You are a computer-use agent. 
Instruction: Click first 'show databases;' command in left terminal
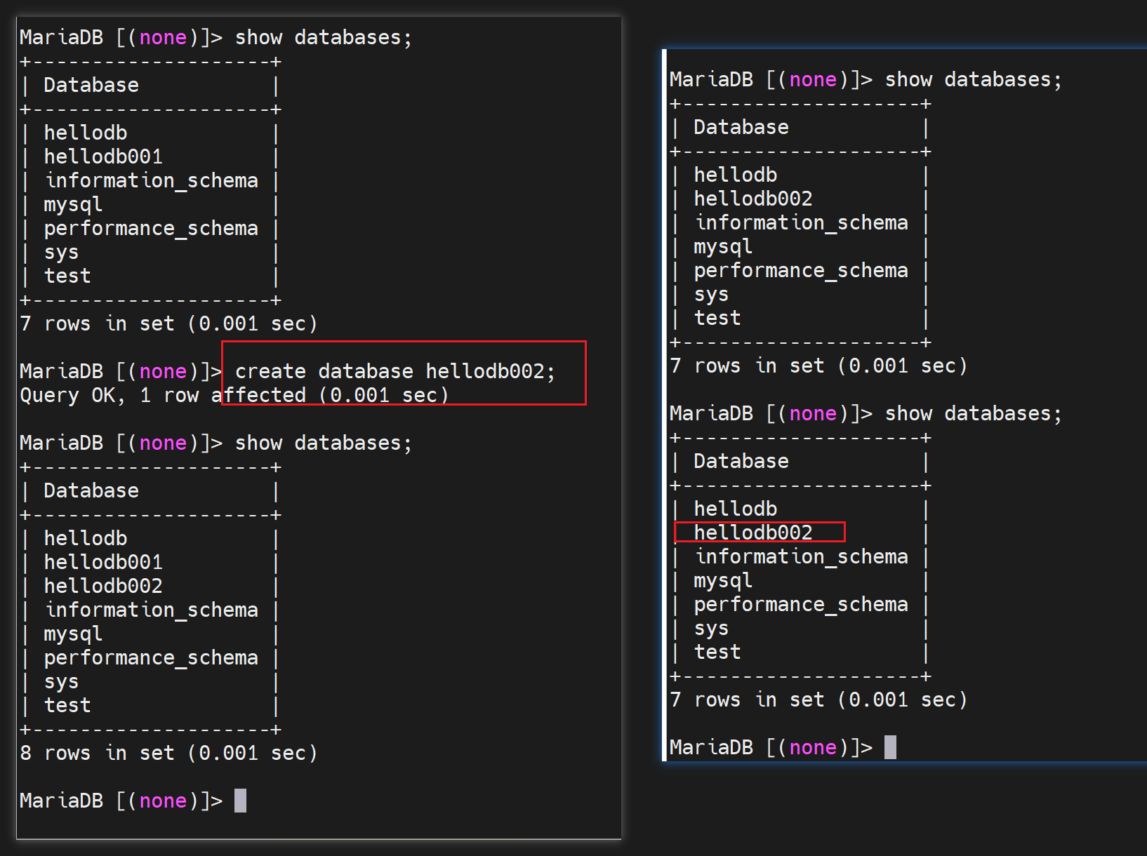coord(324,37)
